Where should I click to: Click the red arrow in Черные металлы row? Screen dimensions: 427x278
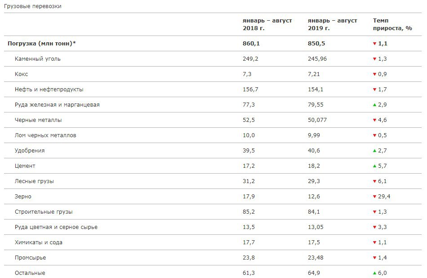(x=374, y=120)
